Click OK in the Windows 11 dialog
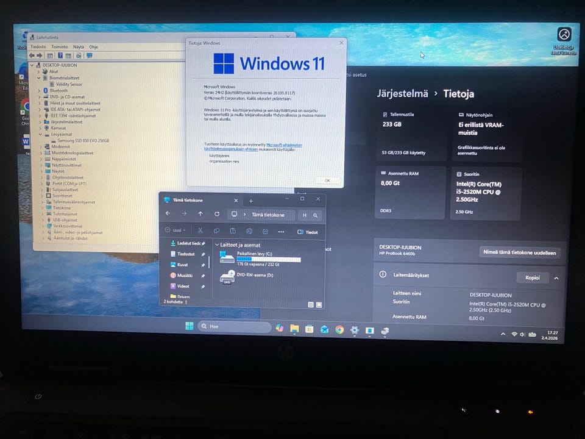This screenshot has width=585, height=439. (327, 180)
